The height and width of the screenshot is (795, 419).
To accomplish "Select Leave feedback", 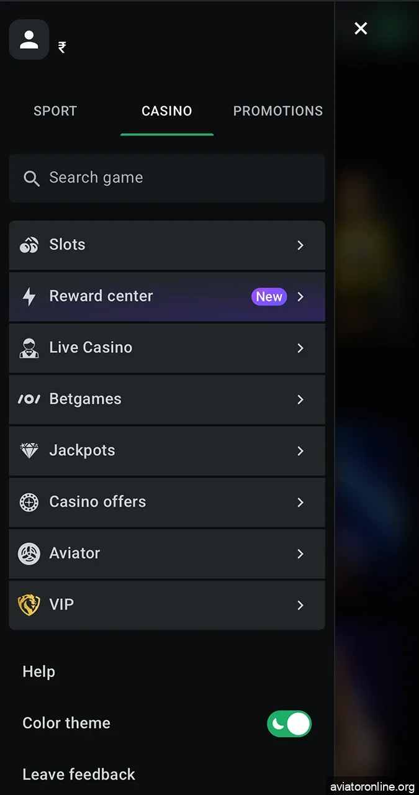I will coord(79,775).
